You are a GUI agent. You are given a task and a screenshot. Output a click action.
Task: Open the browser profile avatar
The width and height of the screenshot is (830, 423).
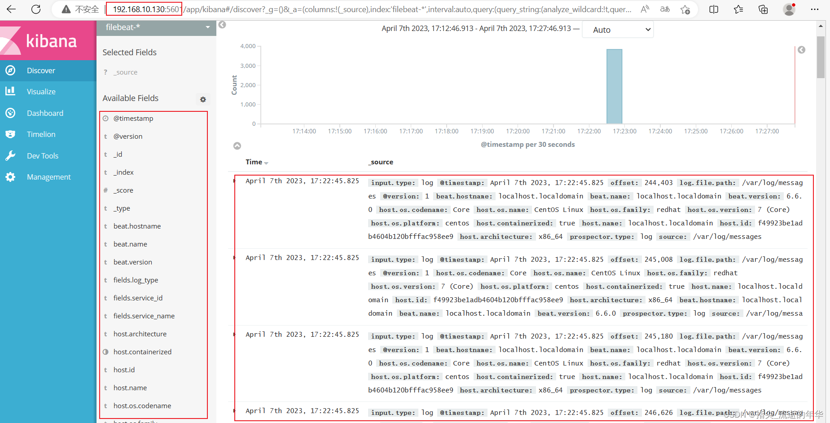coord(789,9)
